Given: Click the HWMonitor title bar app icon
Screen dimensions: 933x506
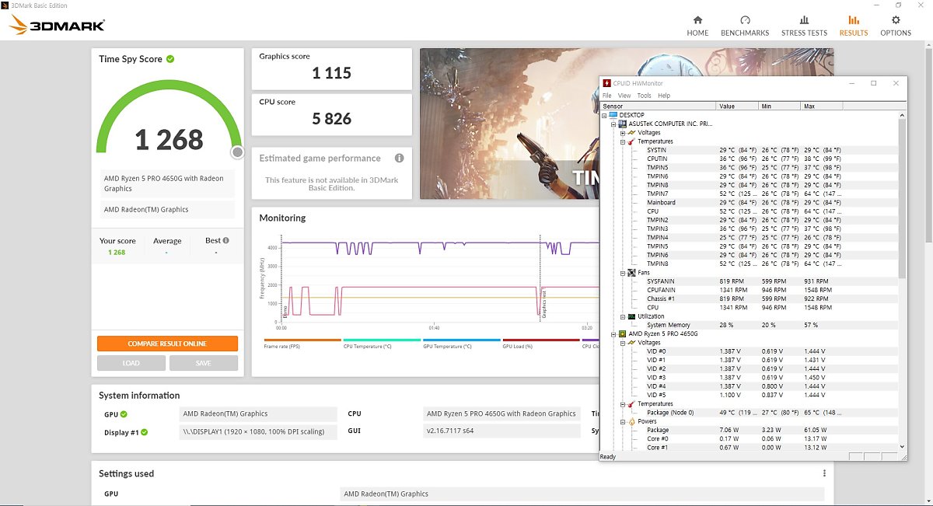Looking at the screenshot, I should point(606,83).
